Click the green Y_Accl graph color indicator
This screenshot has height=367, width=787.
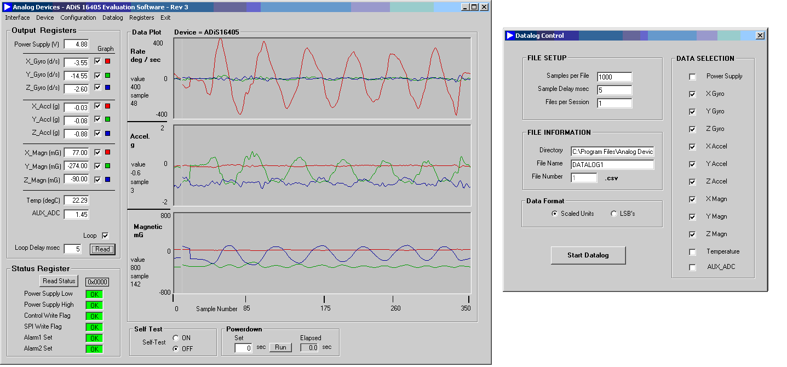[107, 119]
